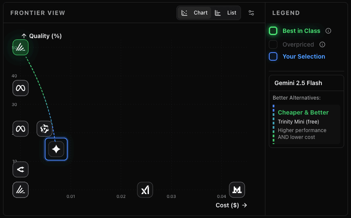
Task: Click the FRONTIER VIEW title
Action: [x=38, y=13]
